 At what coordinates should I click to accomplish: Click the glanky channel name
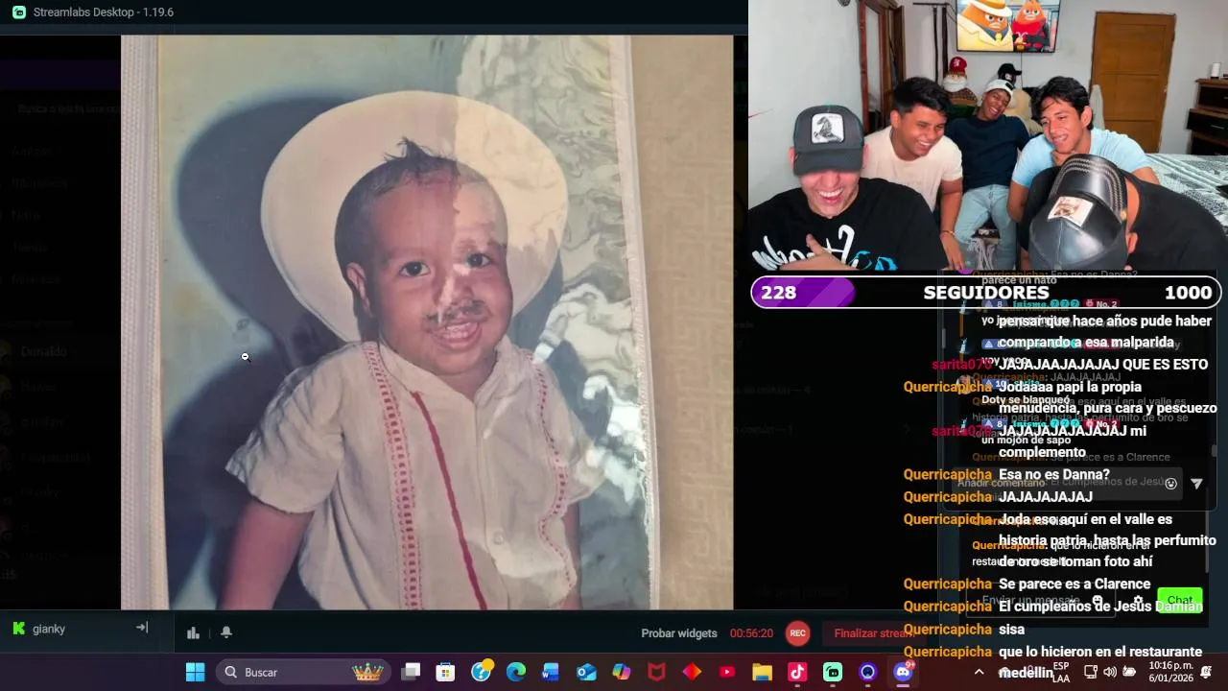click(49, 629)
